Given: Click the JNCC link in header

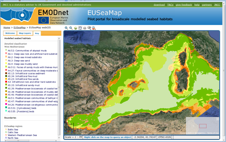Looking at the screenshot, I should pyautogui.click(x=217, y=5).
